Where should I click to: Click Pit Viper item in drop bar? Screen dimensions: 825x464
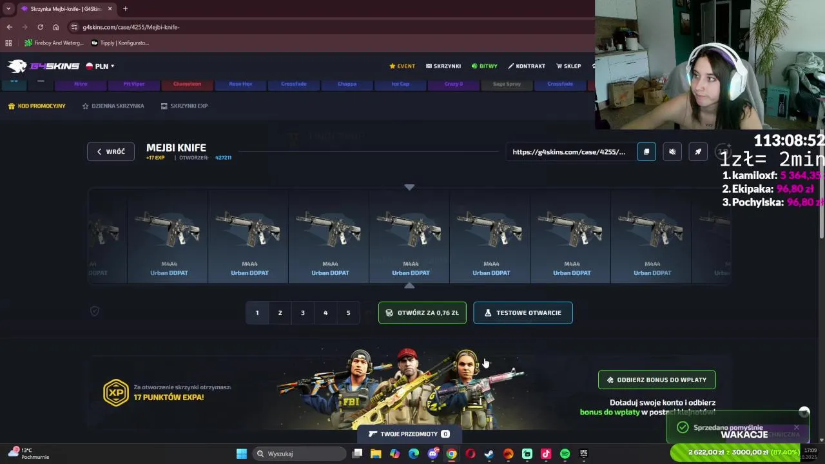click(134, 84)
